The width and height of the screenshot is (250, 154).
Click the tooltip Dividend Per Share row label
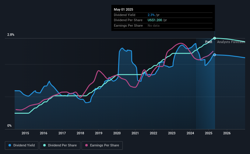pos(128,20)
